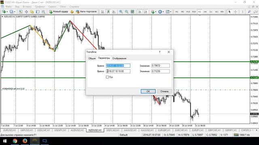
Task: Open Trendline dialog help question mark
Action: pos(159,52)
